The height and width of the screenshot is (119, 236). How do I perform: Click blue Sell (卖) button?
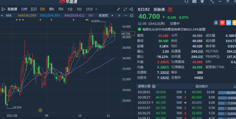pyautogui.click(x=228, y=23)
